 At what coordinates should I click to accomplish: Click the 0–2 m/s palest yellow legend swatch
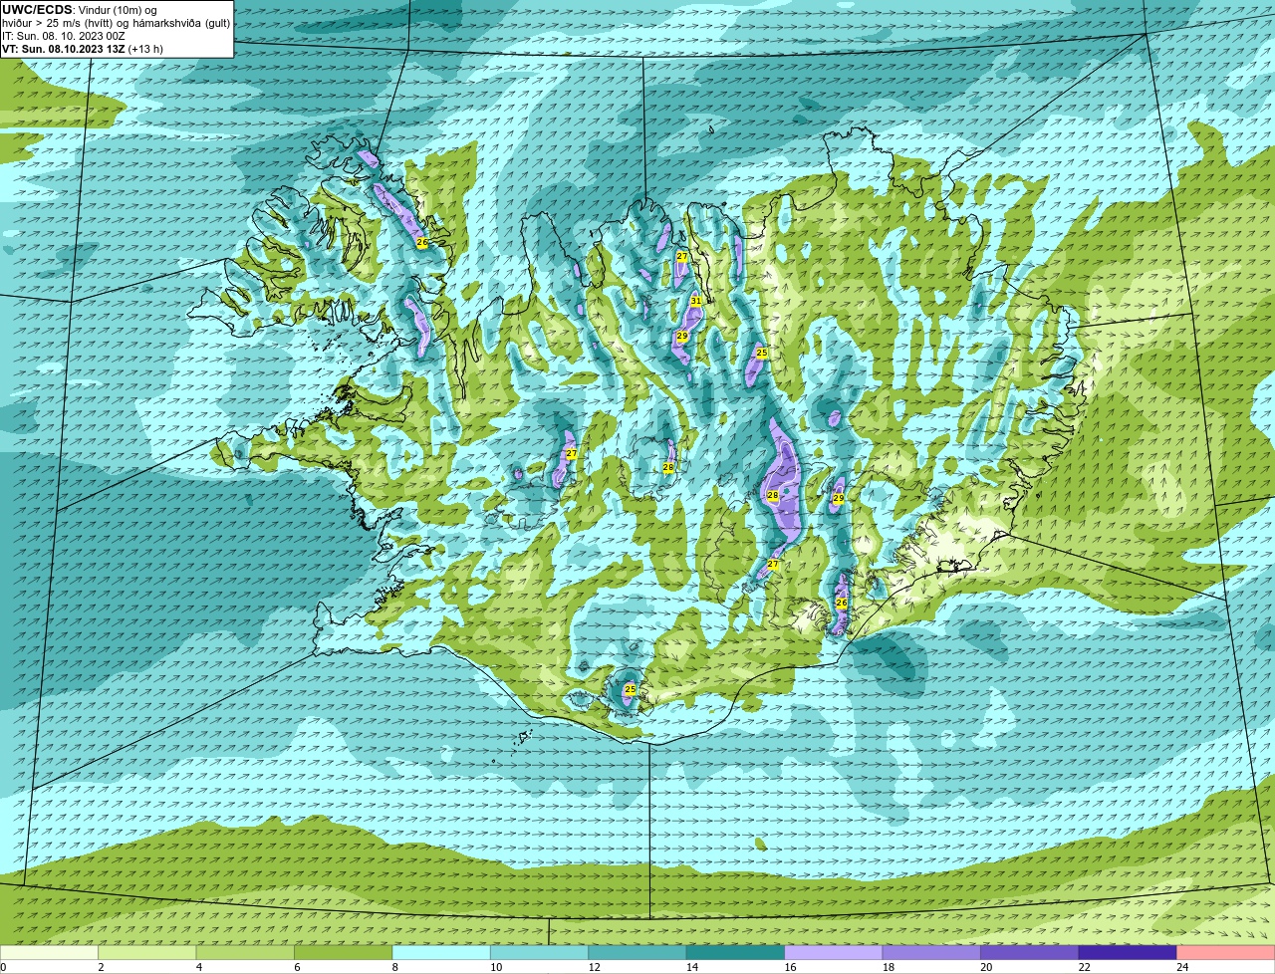(49, 952)
